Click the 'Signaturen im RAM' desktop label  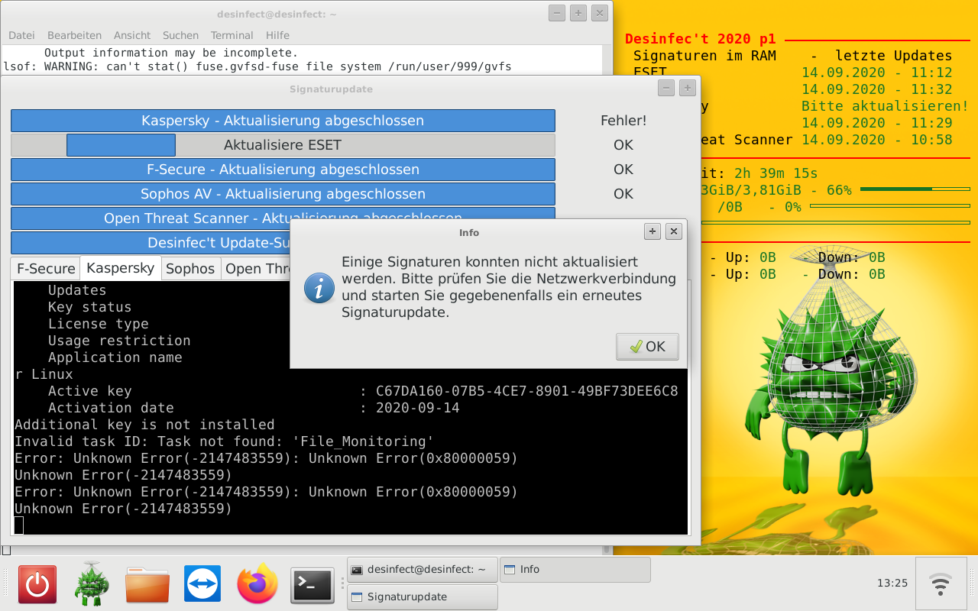(704, 56)
